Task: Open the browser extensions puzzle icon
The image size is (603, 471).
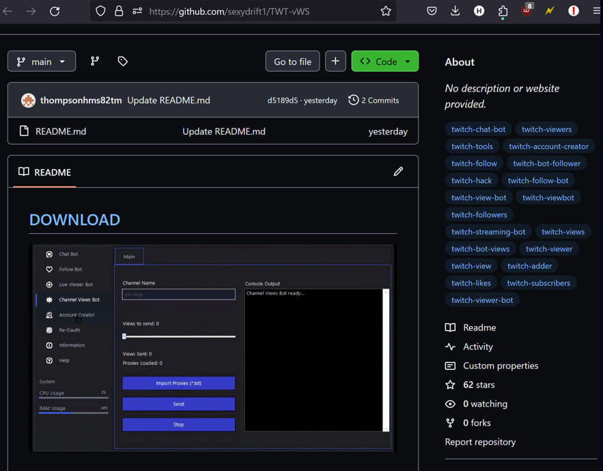Action: [x=503, y=12]
